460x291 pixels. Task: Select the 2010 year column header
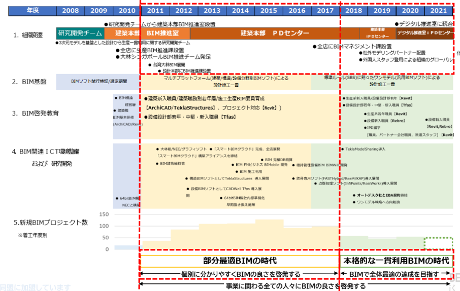127,11
